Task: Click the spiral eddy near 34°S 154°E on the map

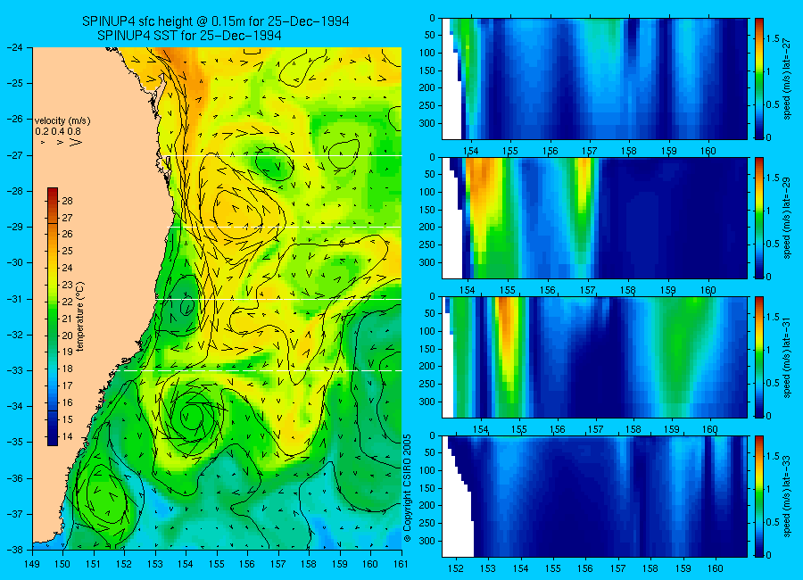Action: point(191,416)
